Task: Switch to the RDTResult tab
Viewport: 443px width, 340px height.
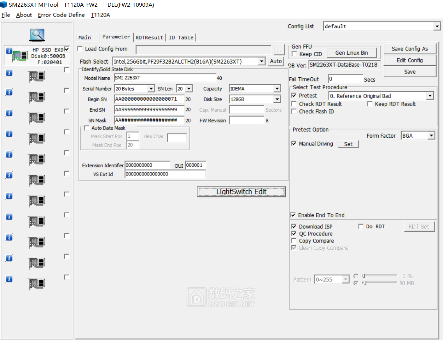Action: pos(149,37)
